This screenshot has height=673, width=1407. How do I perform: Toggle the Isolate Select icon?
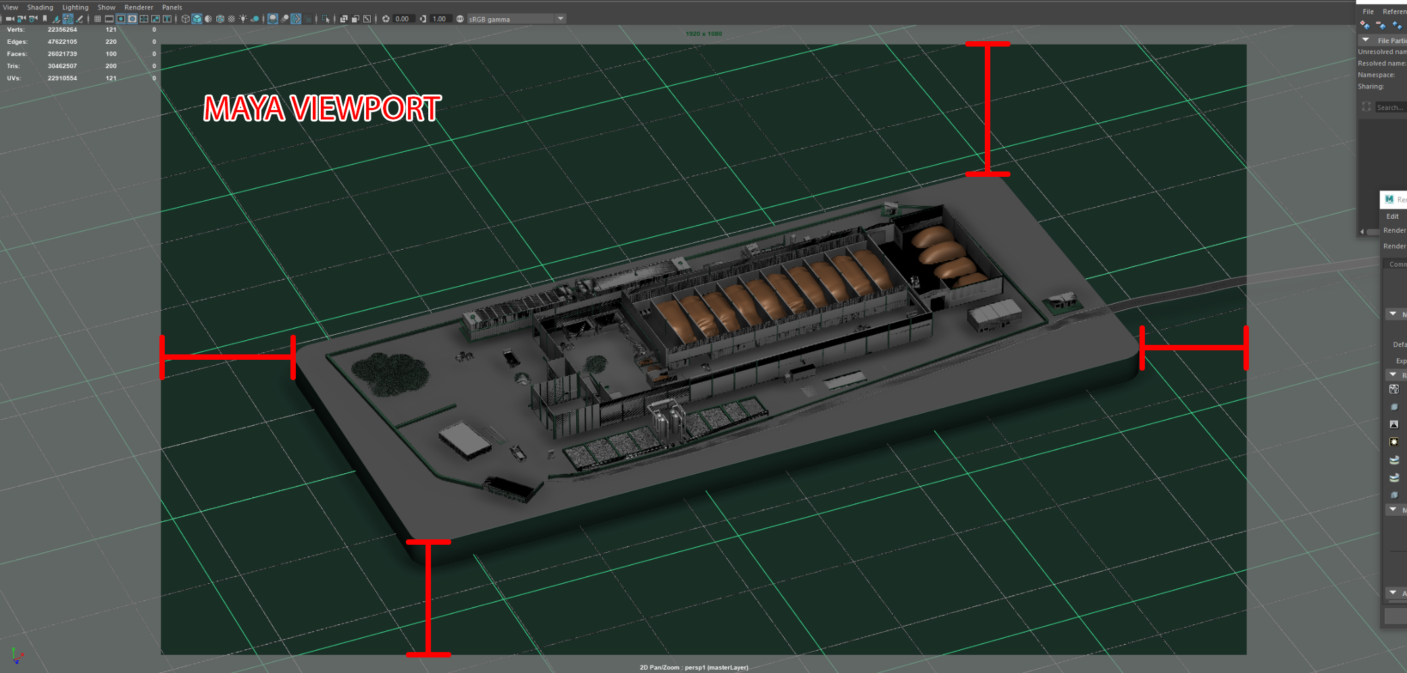pos(326,19)
